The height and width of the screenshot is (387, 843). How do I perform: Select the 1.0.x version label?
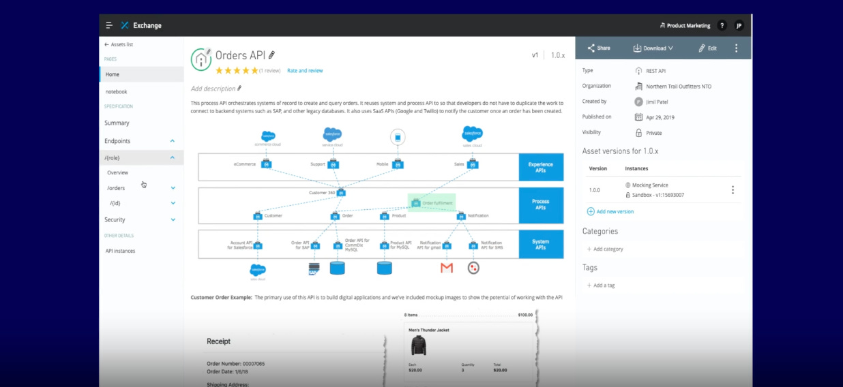(558, 55)
